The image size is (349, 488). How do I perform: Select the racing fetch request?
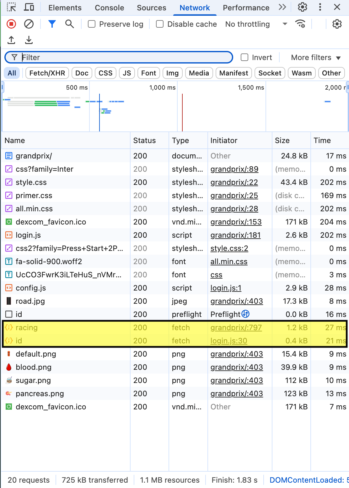175,328
